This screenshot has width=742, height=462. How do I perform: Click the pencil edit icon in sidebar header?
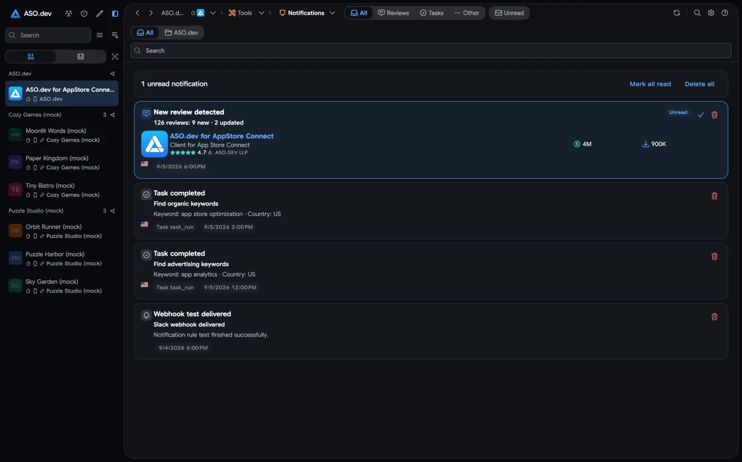pyautogui.click(x=99, y=13)
